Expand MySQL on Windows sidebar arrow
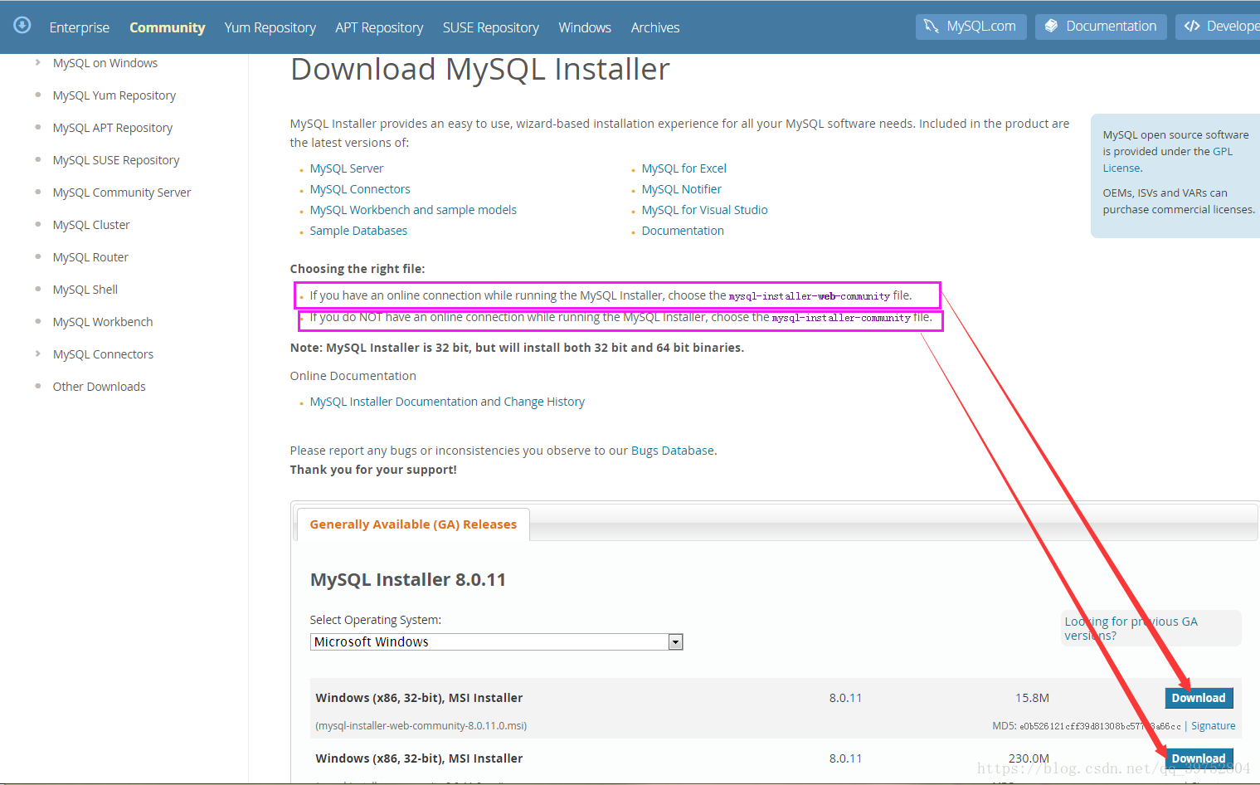The height and width of the screenshot is (785, 1260). click(37, 62)
